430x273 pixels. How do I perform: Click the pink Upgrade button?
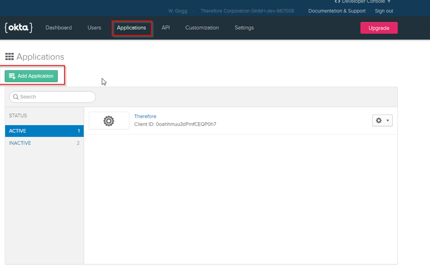coord(379,28)
